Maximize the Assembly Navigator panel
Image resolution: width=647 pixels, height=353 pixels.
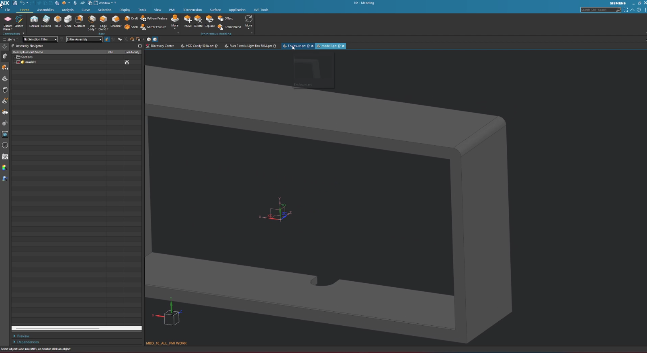140,46
